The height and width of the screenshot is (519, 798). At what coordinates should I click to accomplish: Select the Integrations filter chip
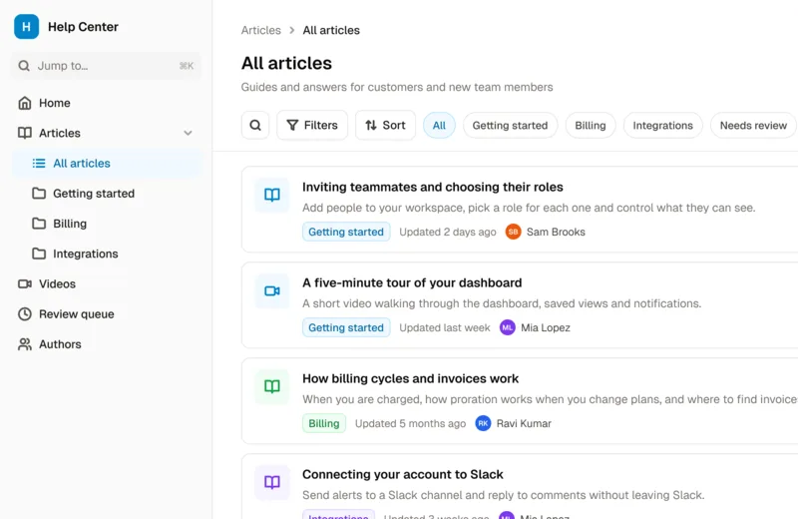point(662,126)
